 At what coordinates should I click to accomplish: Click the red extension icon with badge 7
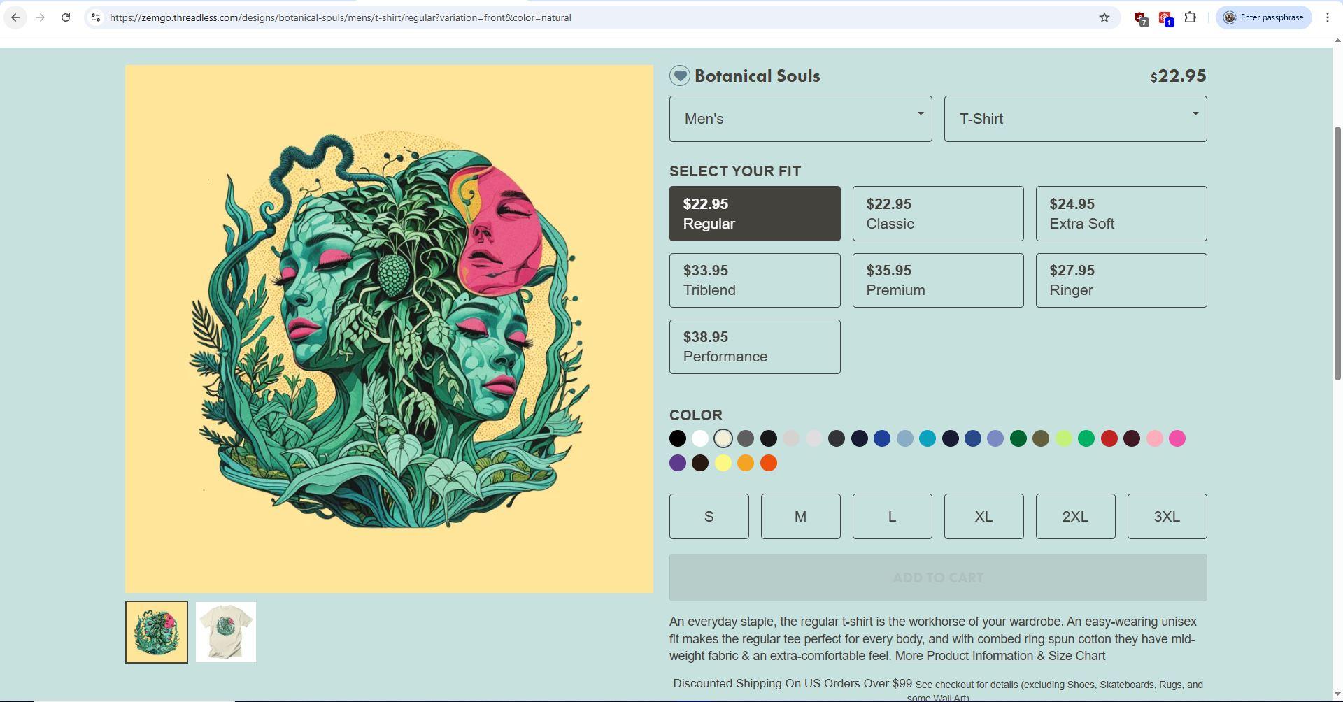pos(1140,18)
